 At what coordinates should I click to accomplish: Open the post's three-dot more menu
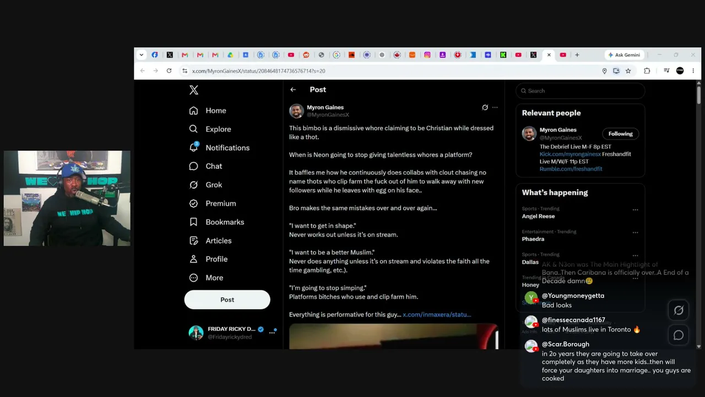pyautogui.click(x=495, y=108)
